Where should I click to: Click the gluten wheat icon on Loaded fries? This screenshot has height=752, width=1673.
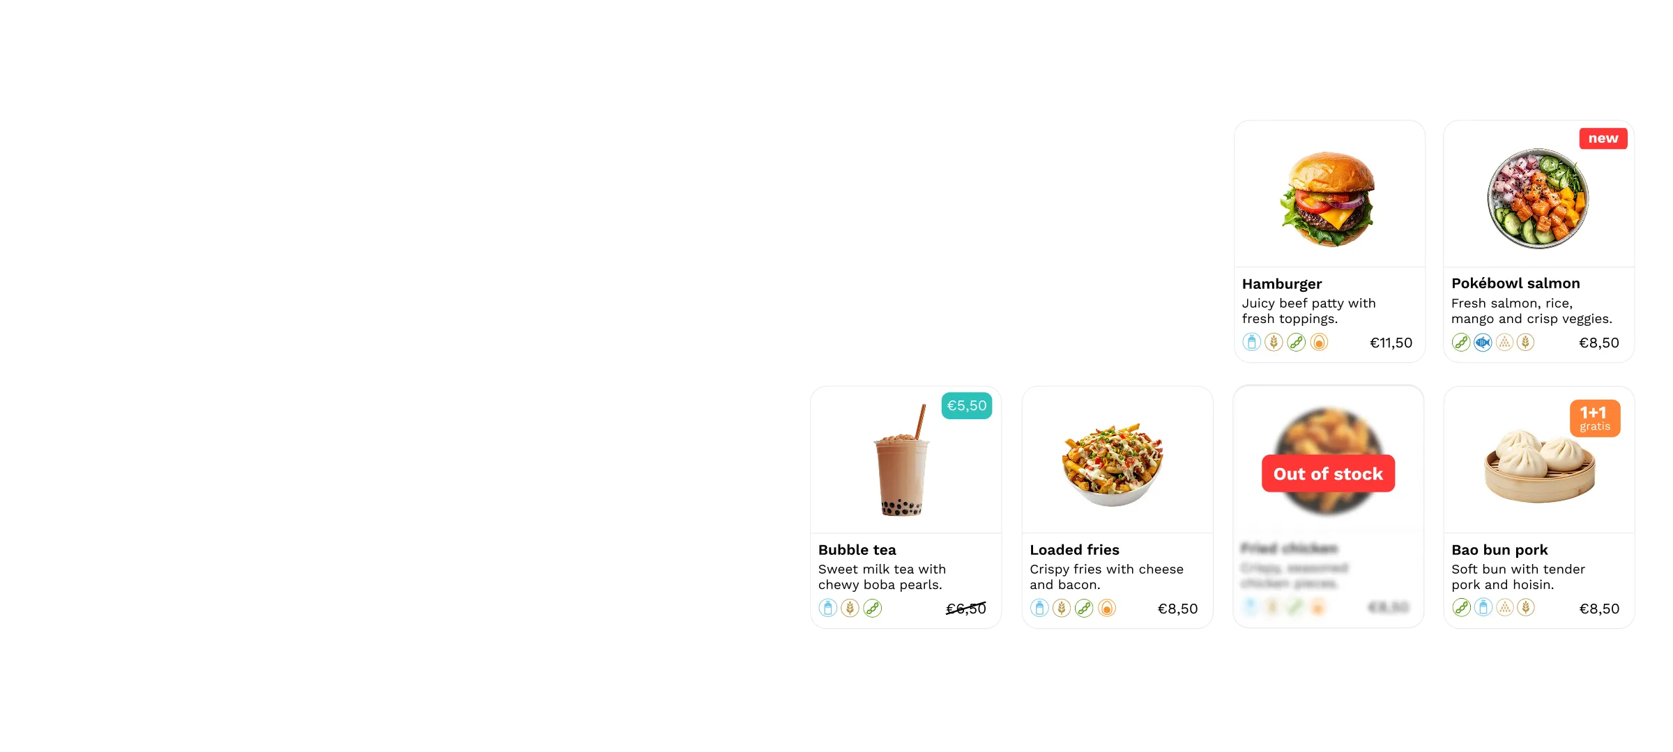tap(1062, 609)
